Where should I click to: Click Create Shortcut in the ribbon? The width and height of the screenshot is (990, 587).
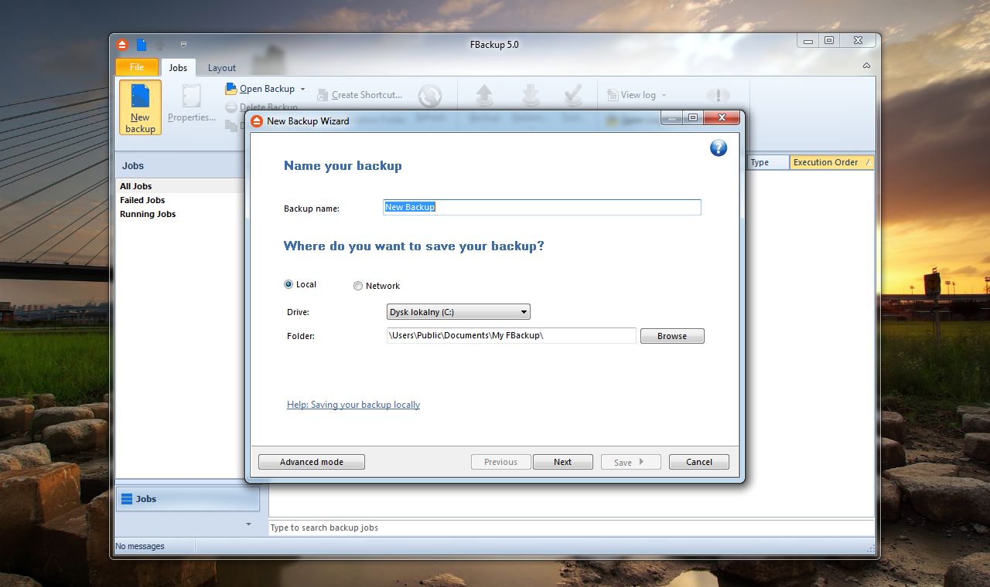click(360, 95)
